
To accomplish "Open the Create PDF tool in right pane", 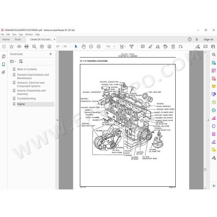I will coord(214,79).
